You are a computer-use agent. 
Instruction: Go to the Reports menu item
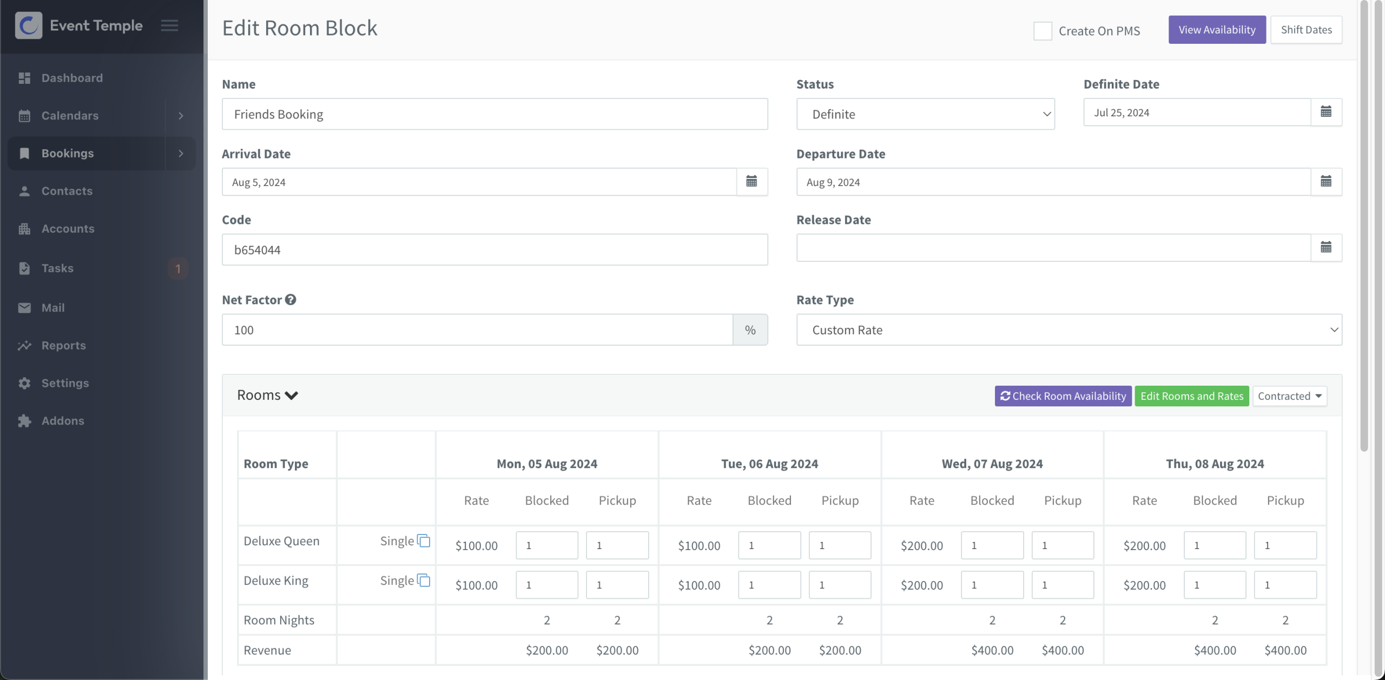coord(64,345)
